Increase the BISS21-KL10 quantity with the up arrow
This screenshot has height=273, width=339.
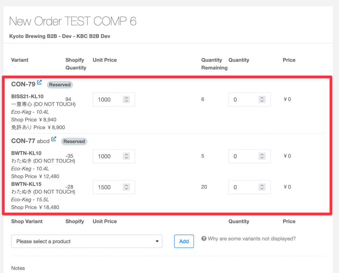[262, 98]
